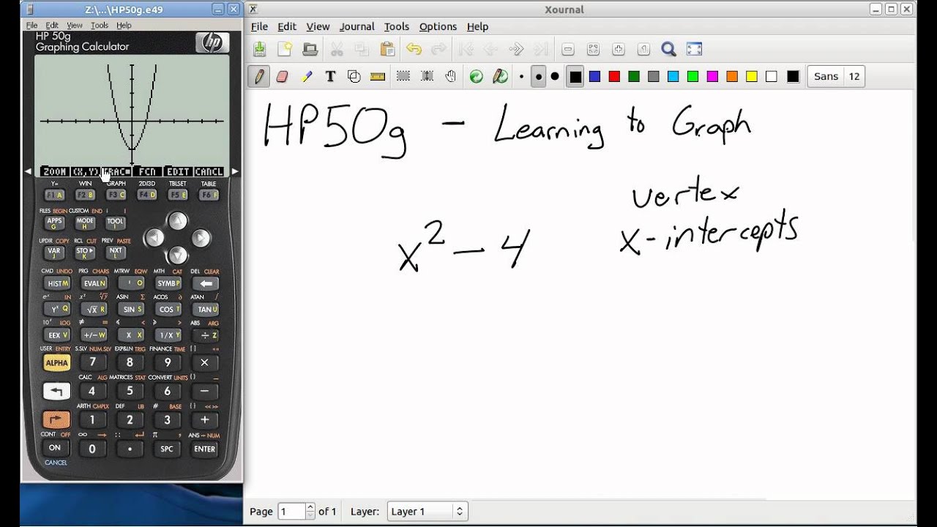
Task: Open the calculator window's View menu
Action: pyautogui.click(x=75, y=25)
